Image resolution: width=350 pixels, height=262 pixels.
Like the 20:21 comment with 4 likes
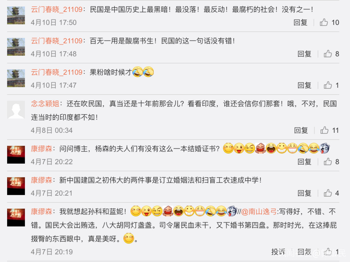click(328, 193)
